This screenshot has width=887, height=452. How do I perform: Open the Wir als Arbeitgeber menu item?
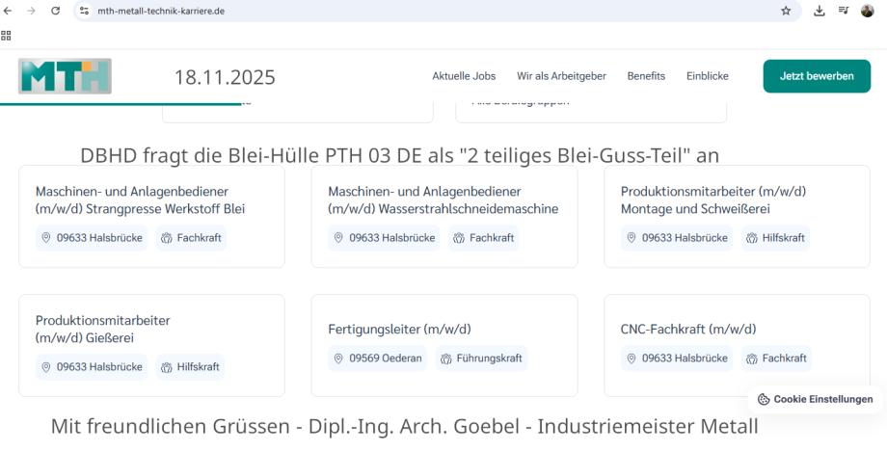561,76
